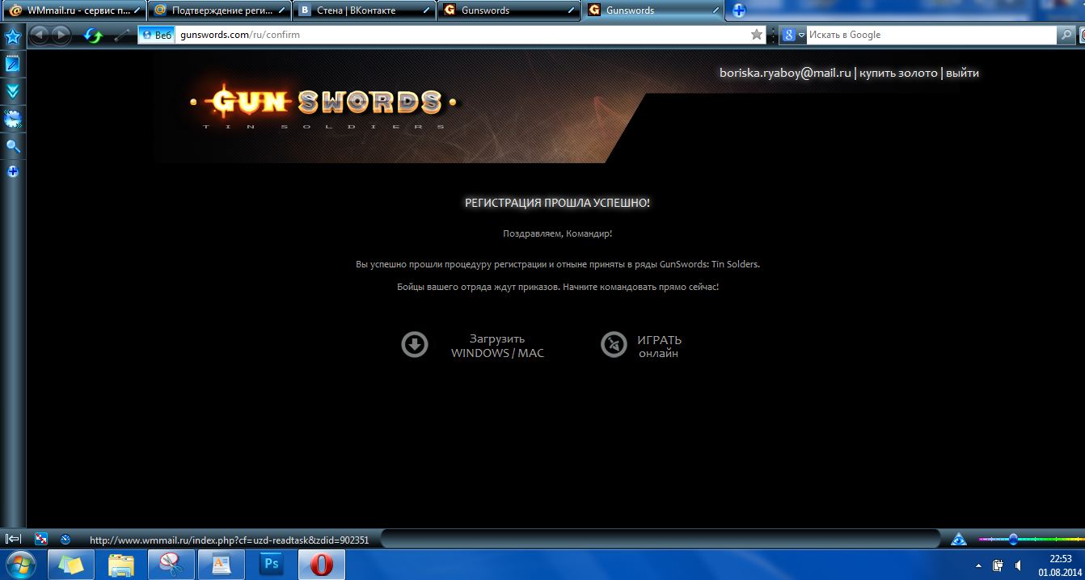Open Photoshop from the taskbar
Viewport: 1085px width, 580px height.
[272, 564]
